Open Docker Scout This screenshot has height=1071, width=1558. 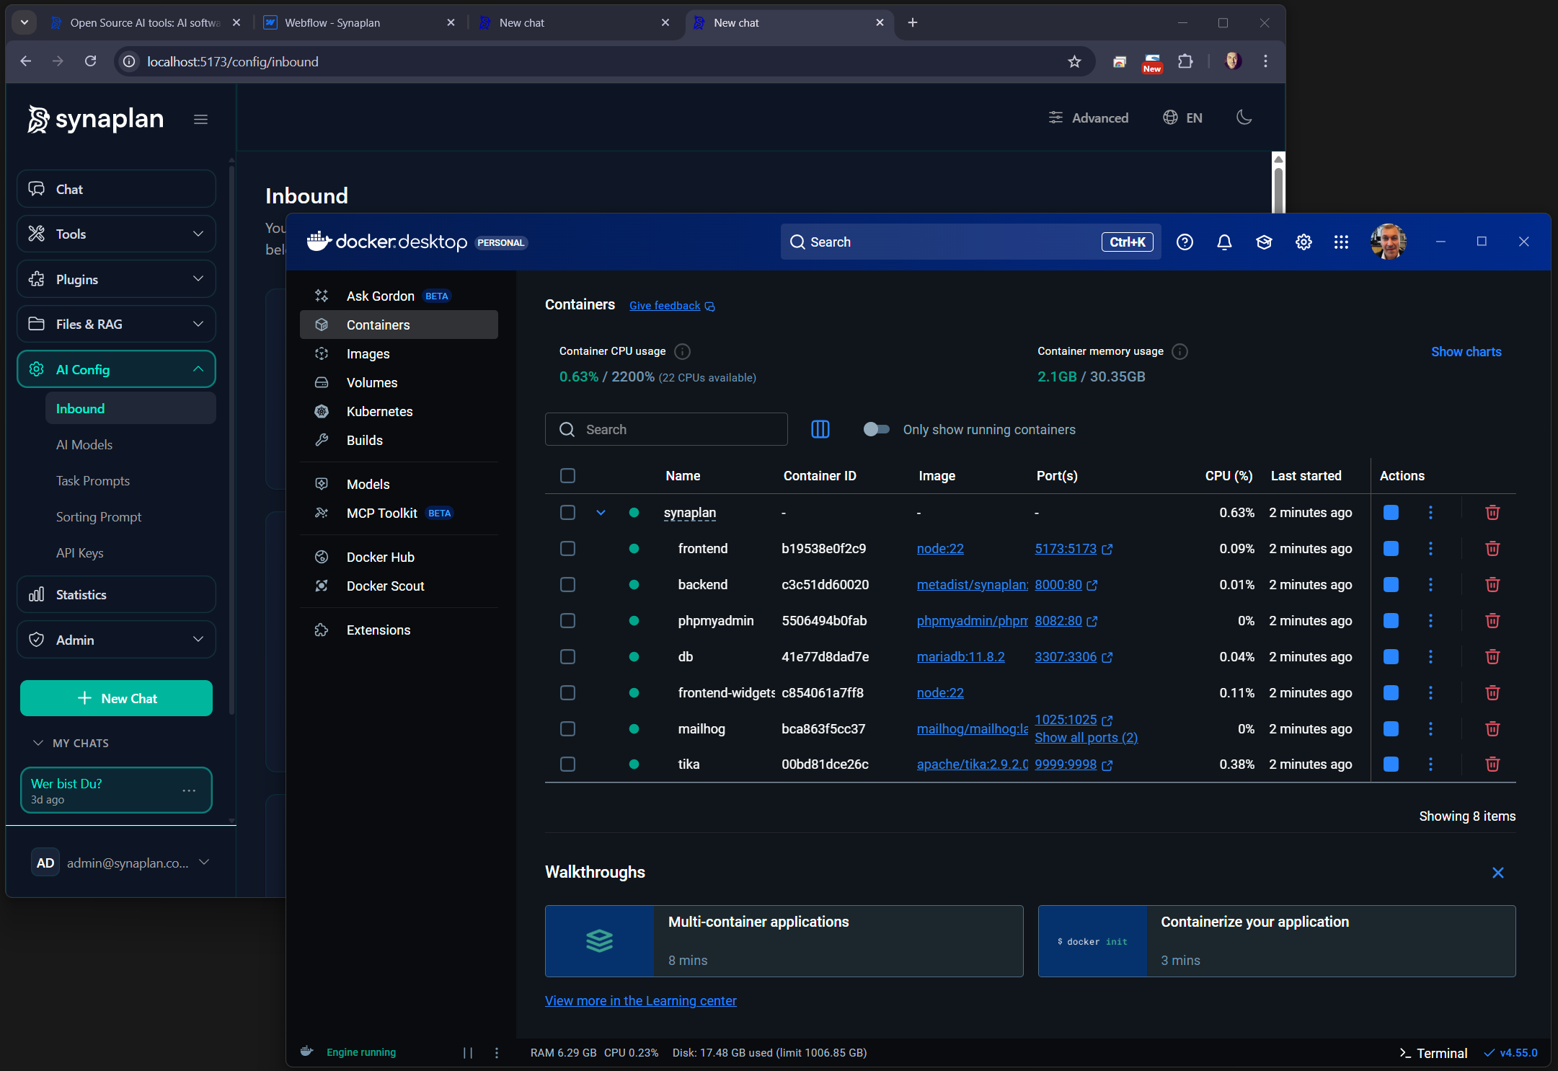click(x=385, y=586)
